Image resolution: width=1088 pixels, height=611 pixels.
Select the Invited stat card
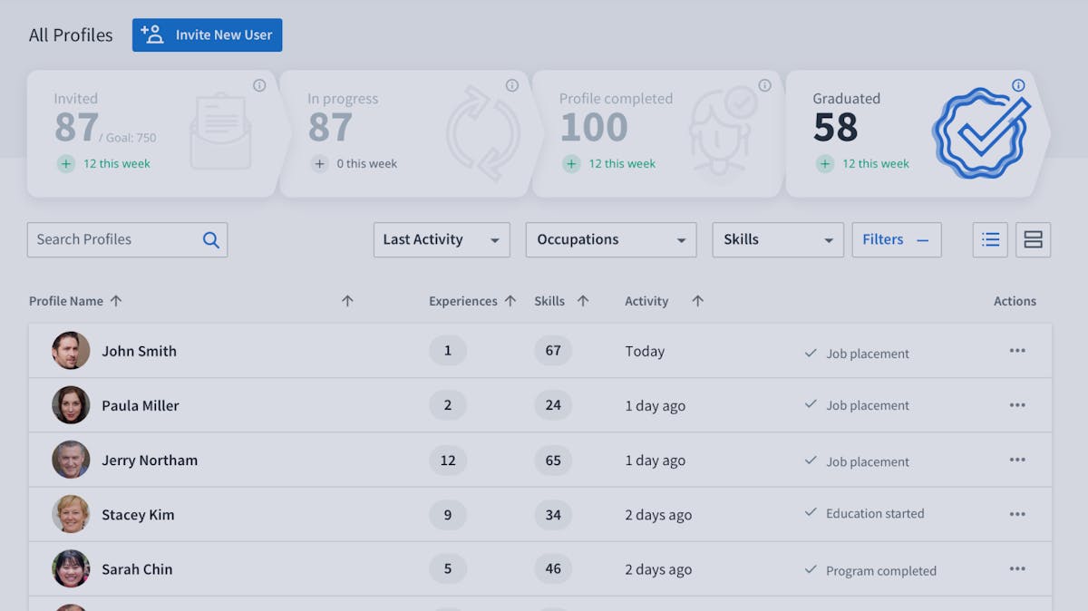[x=152, y=134]
